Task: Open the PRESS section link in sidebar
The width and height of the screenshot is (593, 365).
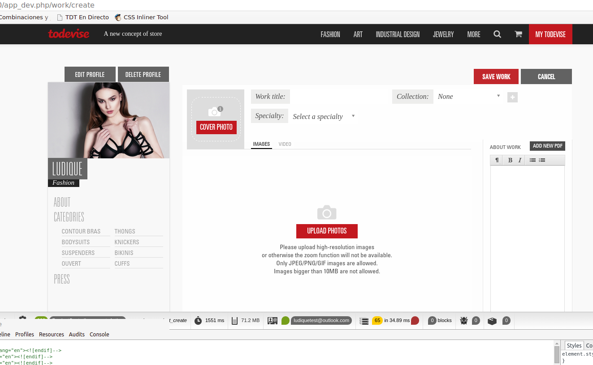Action: [62, 279]
